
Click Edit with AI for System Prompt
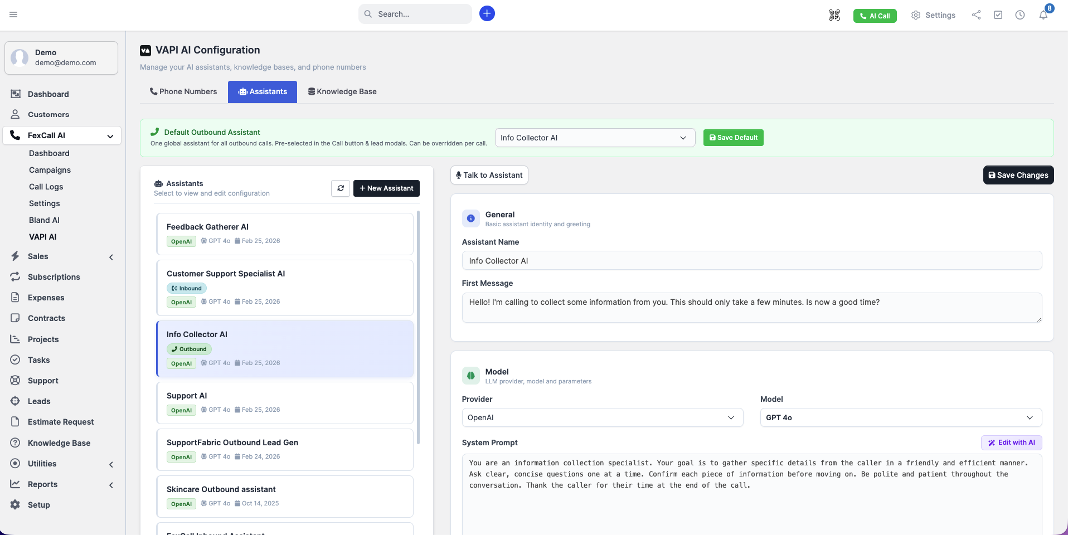1011,442
